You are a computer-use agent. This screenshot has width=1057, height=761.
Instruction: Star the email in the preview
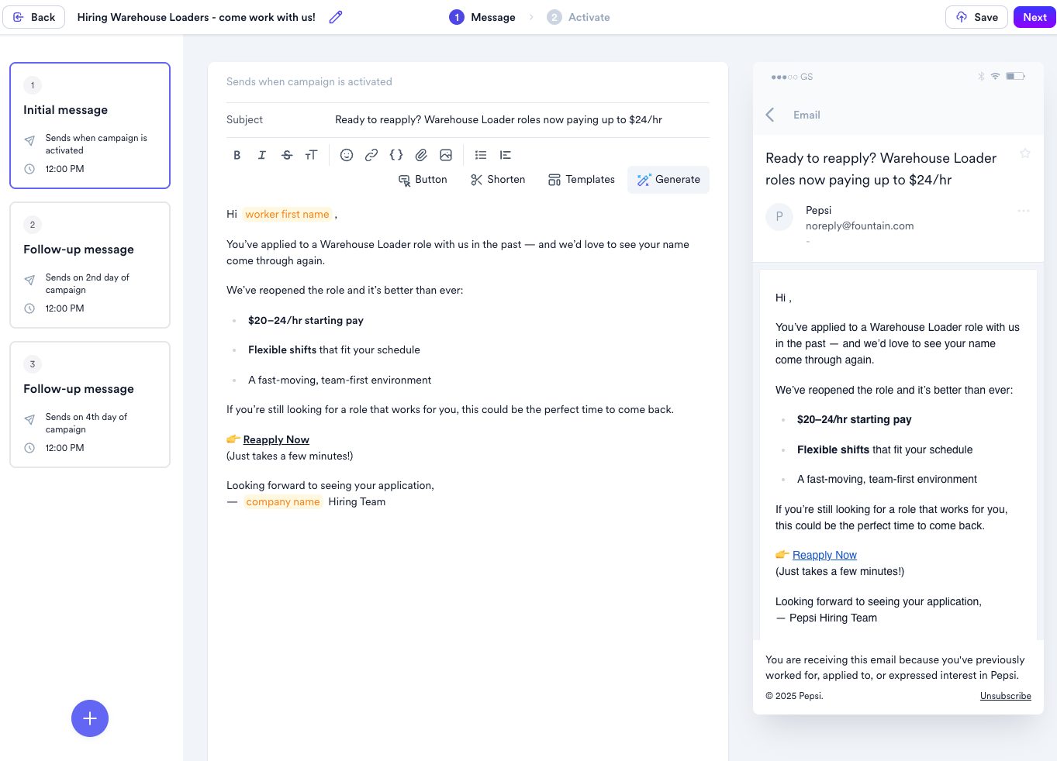(x=1024, y=153)
